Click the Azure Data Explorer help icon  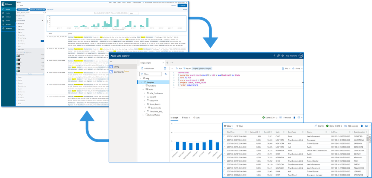(274, 55)
